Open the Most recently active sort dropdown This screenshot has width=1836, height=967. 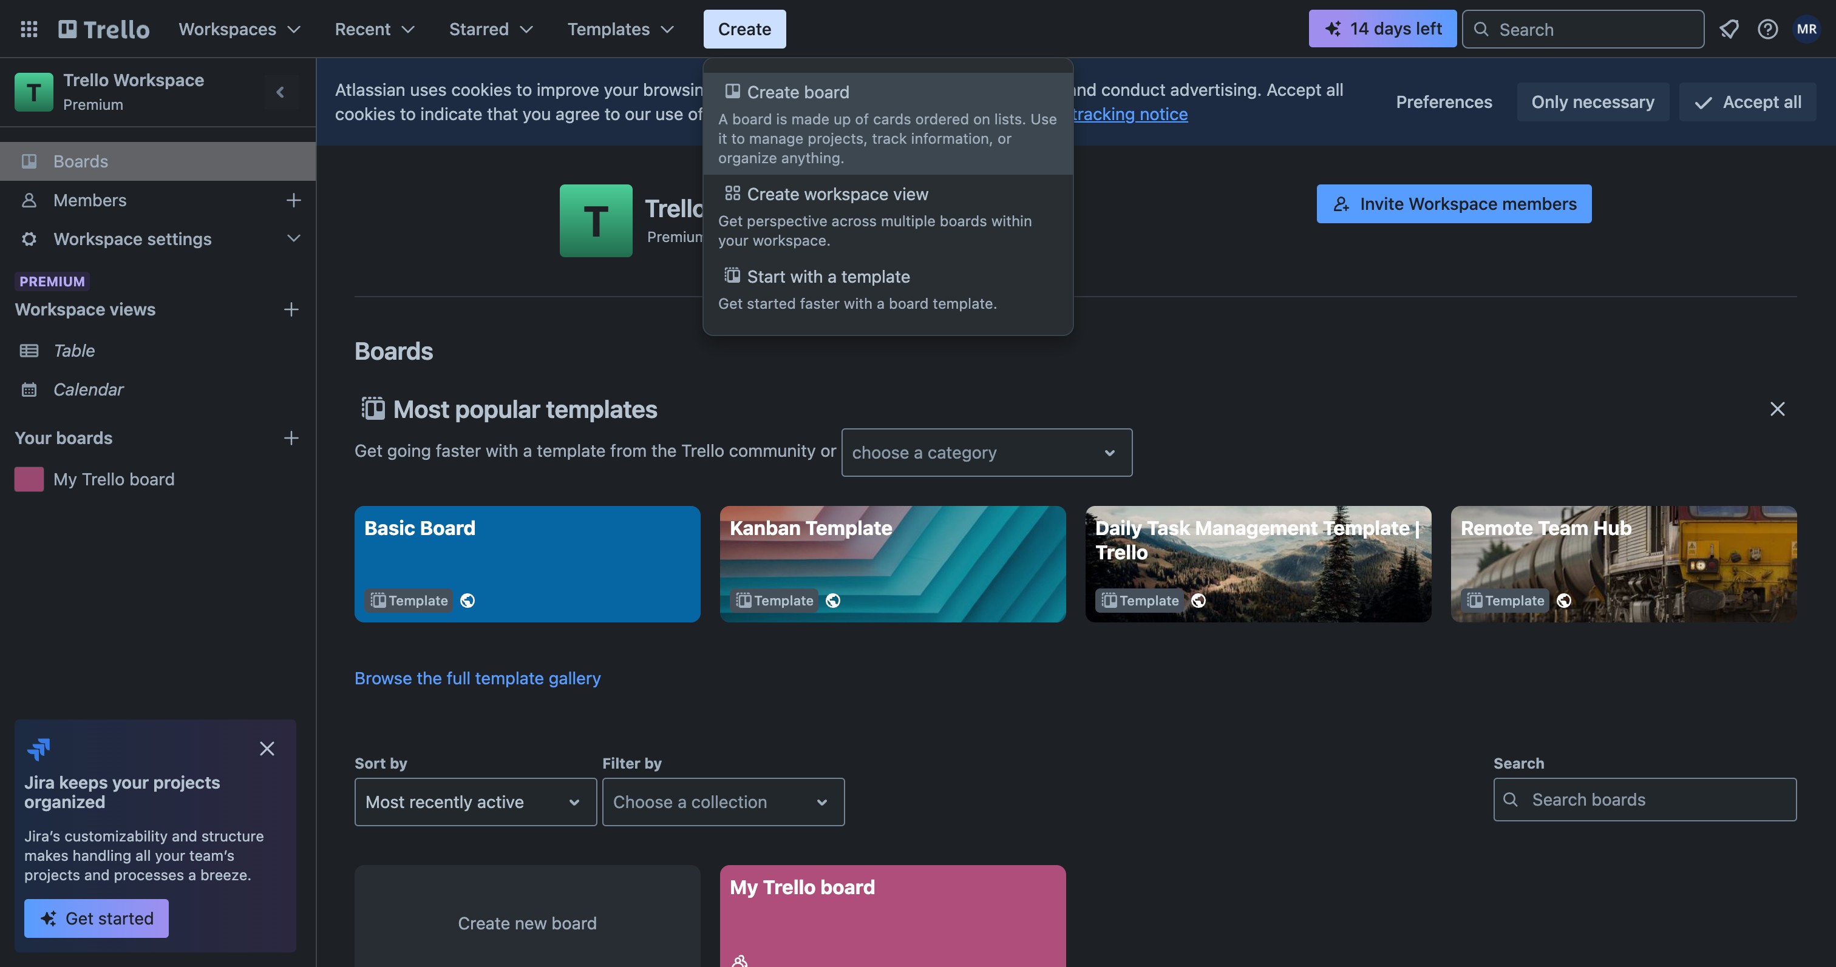[475, 802]
